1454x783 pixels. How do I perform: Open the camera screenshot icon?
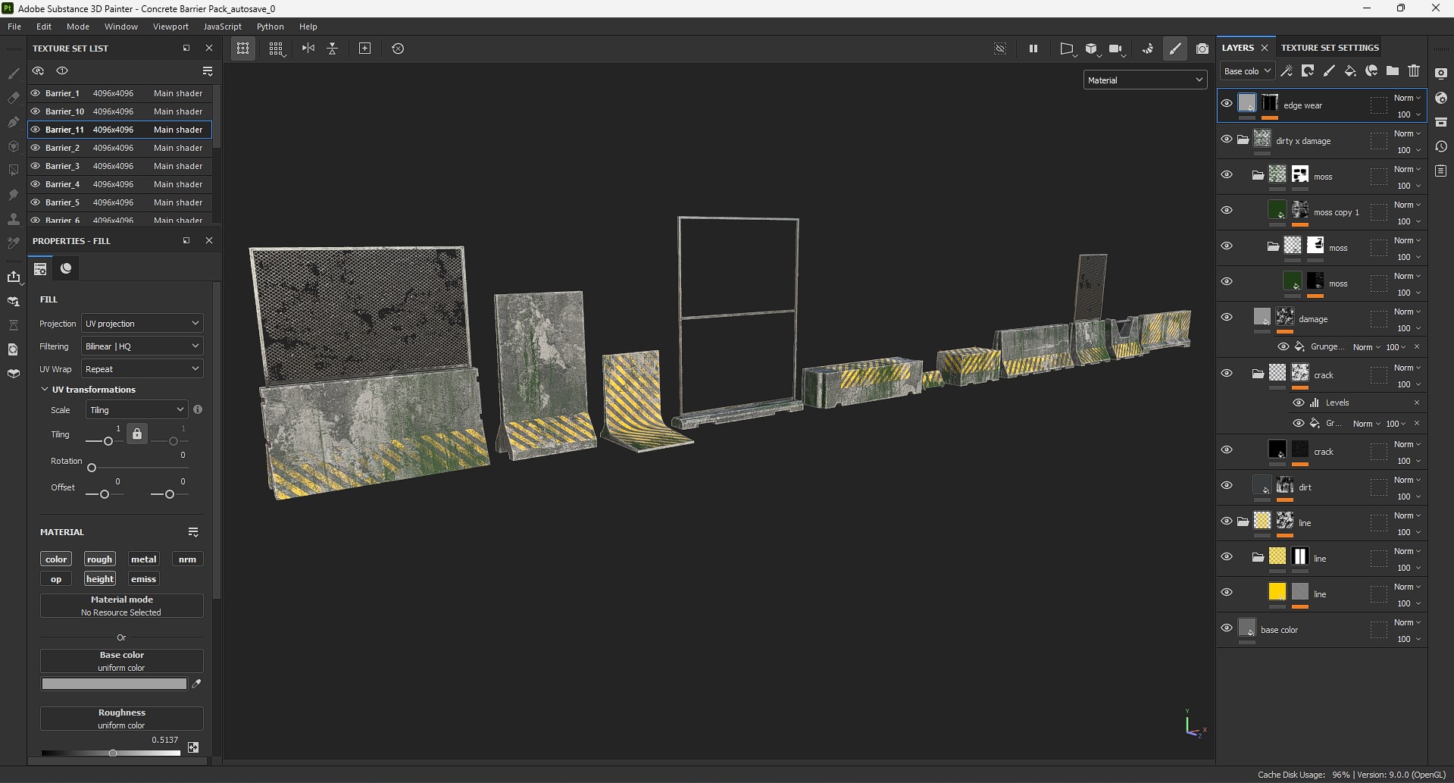tap(1202, 49)
